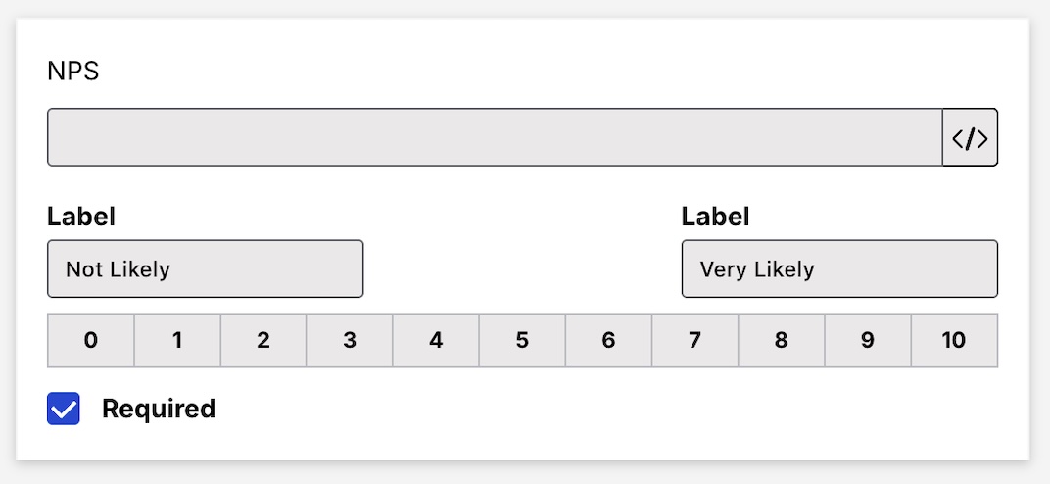Choose the middle score 5
Viewport: 1050px width, 484px height.
point(522,341)
